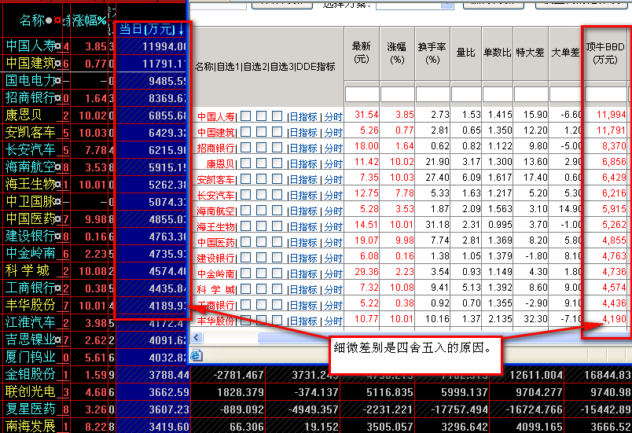The image size is (632, 433).
Task: Check the 自选1 box for 中国人寿
Action: [245, 116]
